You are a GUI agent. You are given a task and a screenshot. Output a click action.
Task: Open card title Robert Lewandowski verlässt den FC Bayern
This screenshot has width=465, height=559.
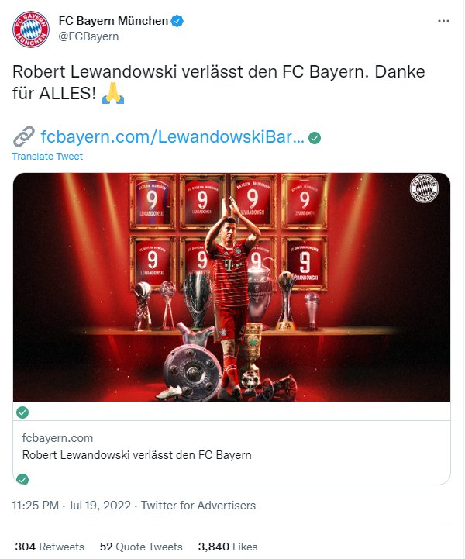tap(137, 455)
